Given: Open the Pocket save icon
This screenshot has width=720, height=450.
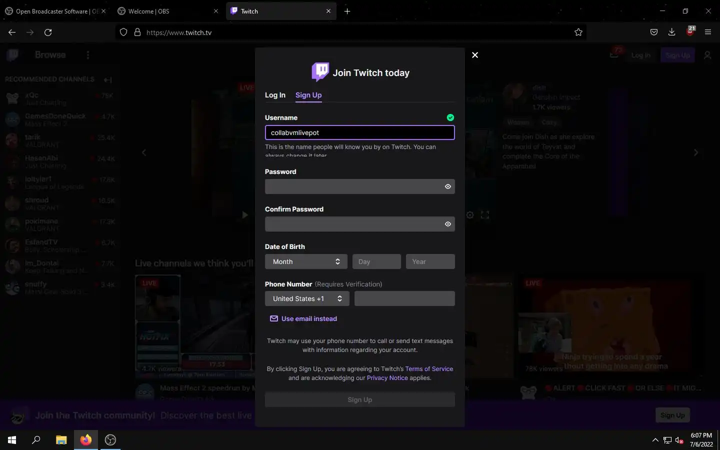Looking at the screenshot, I should [653, 32].
